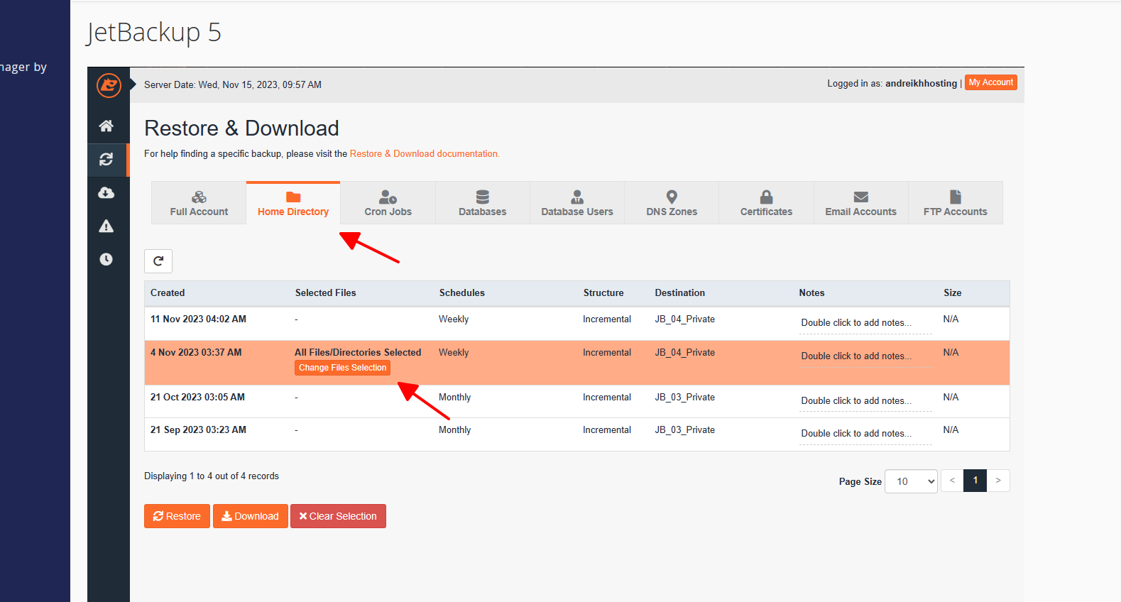Click the JetBackup logo icon
This screenshot has height=602, width=1121.
pyautogui.click(x=109, y=85)
